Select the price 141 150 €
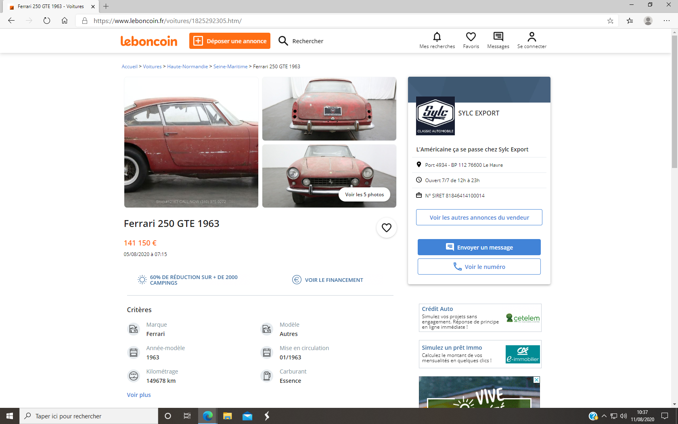Viewport: 678px width, 424px height. [x=140, y=243]
